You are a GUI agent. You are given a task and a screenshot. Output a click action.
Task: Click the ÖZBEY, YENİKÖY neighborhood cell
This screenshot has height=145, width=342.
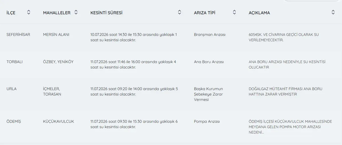(x=58, y=62)
